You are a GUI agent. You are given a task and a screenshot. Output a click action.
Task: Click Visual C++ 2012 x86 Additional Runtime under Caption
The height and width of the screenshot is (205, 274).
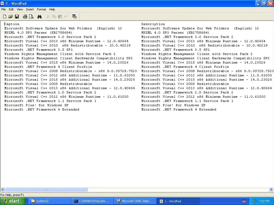pos(70,75)
